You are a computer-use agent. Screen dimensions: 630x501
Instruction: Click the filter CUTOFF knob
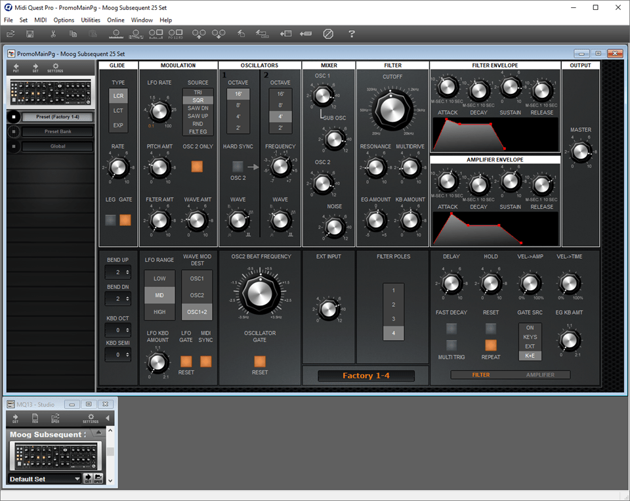pyautogui.click(x=392, y=110)
